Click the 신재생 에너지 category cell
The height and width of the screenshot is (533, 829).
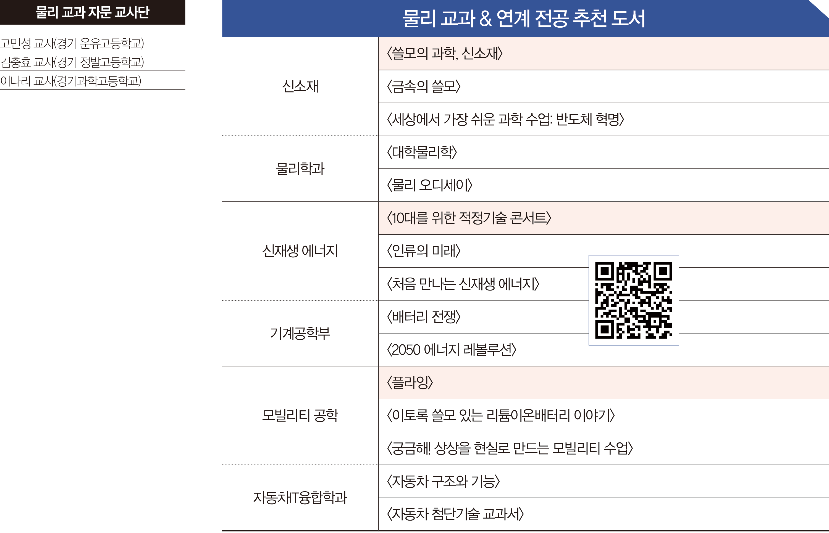tap(300, 250)
